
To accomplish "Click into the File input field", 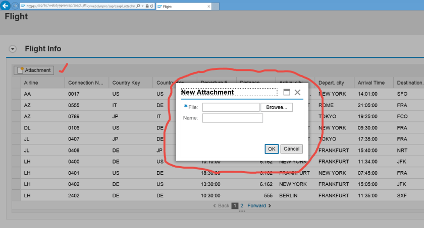I will point(231,107).
